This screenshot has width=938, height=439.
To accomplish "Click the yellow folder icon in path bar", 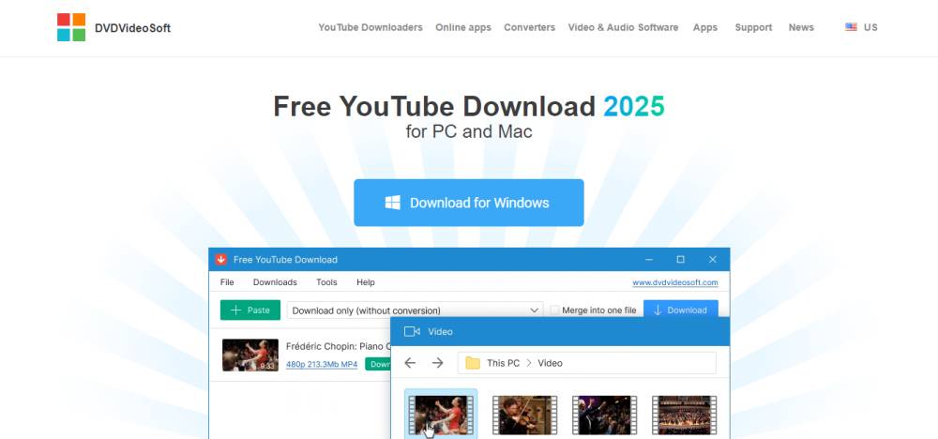I will click(473, 362).
